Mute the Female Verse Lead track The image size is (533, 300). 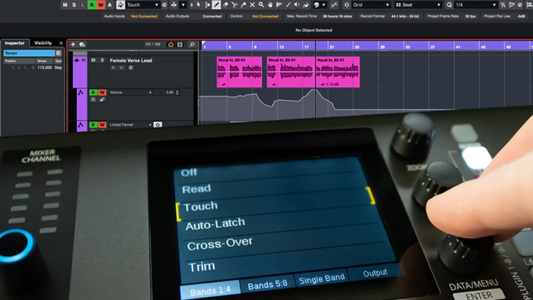pos(93,60)
